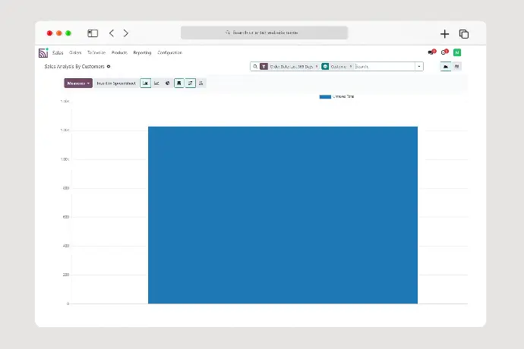The width and height of the screenshot is (524, 349).
Task: Open a new browser tab
Action: [x=444, y=33]
